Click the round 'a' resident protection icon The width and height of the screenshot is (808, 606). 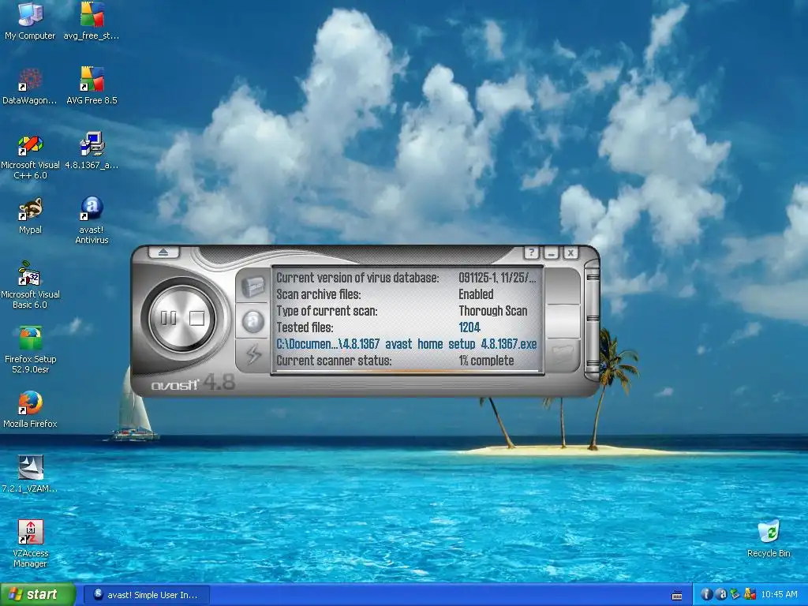[x=252, y=322]
